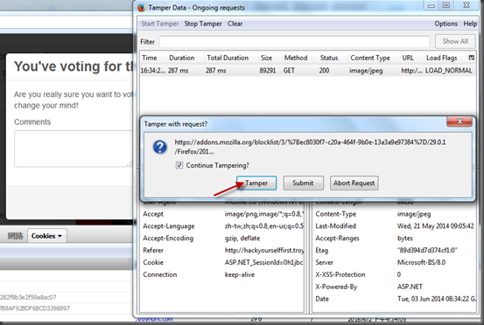Select the Etag response header row
The width and height of the screenshot is (484, 325).
click(395, 251)
